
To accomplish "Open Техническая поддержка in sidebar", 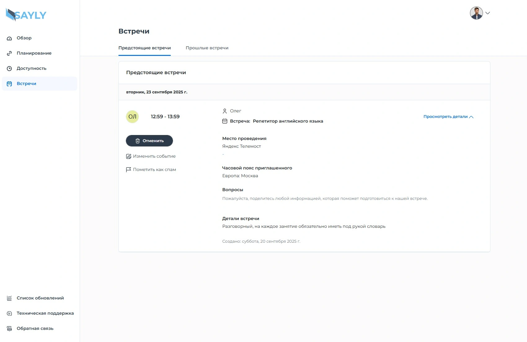I will click(45, 313).
